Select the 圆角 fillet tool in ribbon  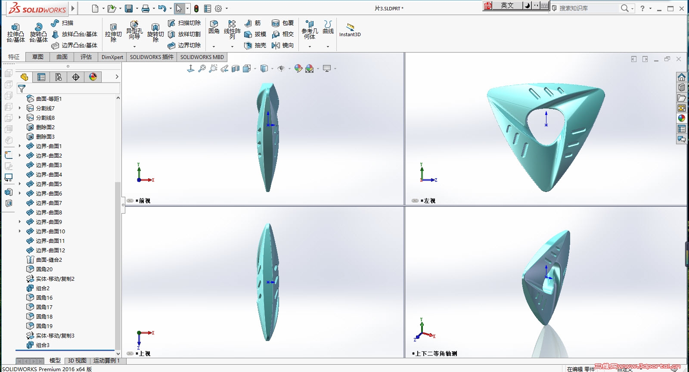coord(214,27)
